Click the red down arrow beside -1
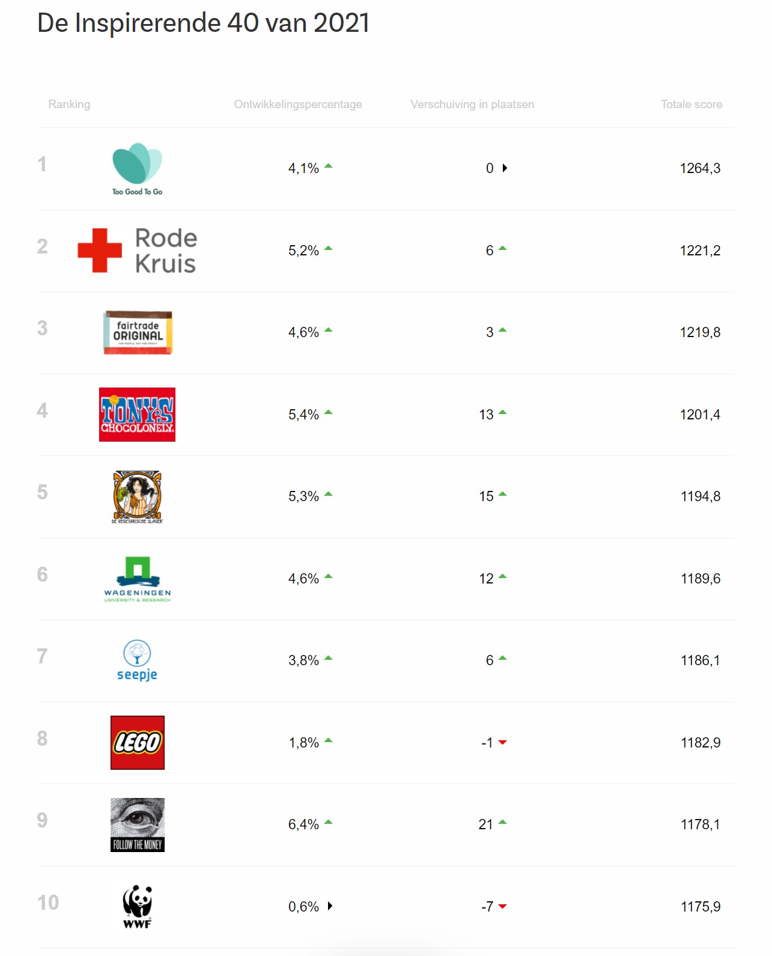Viewport: 772px width, 956px height. click(503, 743)
